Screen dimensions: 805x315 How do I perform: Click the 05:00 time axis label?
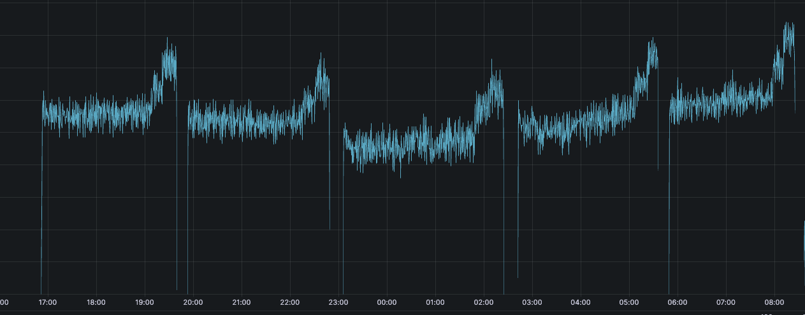pos(629,302)
